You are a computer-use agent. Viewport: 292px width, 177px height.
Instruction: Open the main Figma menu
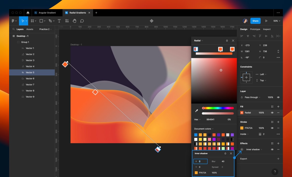13,21
